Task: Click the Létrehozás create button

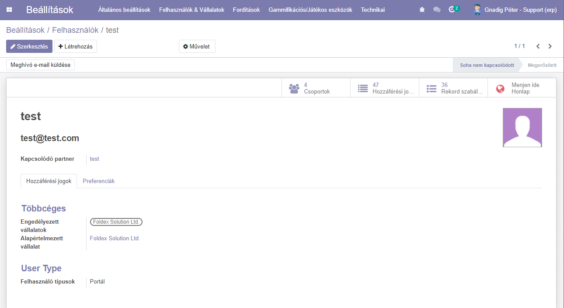Action: pyautogui.click(x=76, y=46)
